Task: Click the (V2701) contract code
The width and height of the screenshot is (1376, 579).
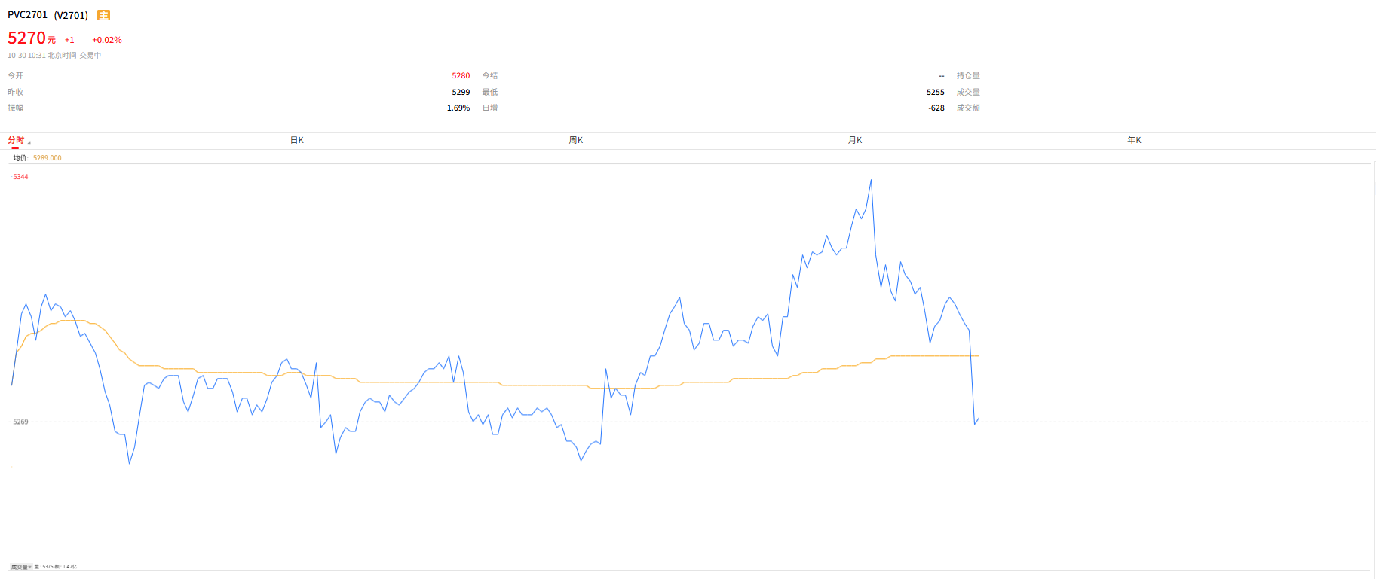Action: tap(71, 15)
